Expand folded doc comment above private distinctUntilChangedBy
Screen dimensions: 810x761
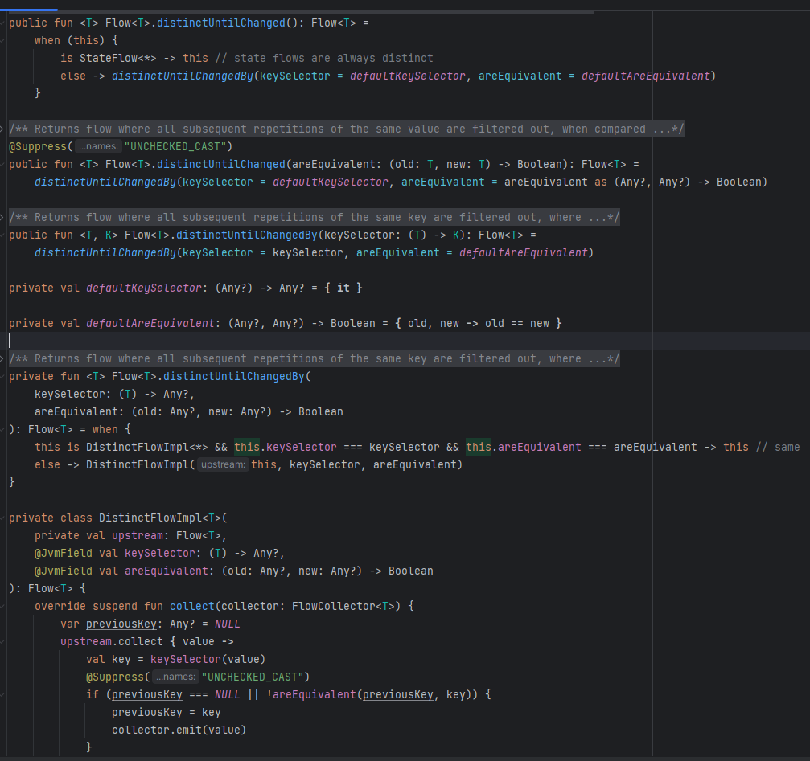coord(2,358)
